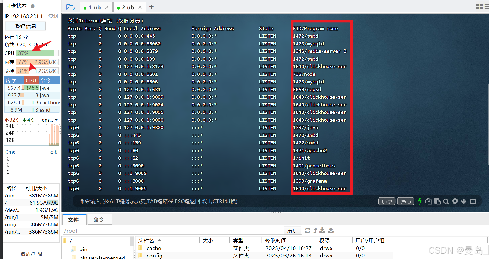Click the paste icon in terminal toolbar
The width and height of the screenshot is (489, 259).
pos(437,201)
